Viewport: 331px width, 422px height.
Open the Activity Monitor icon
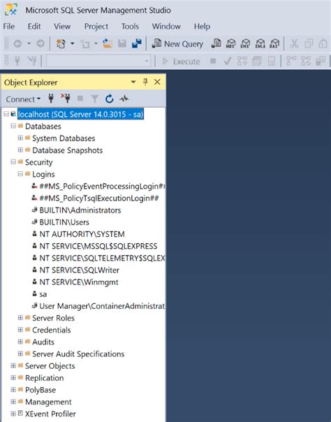click(124, 99)
